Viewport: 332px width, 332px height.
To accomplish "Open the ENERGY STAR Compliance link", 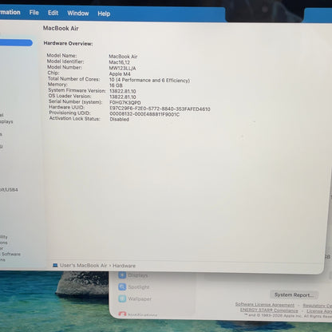I will pos(269,310).
